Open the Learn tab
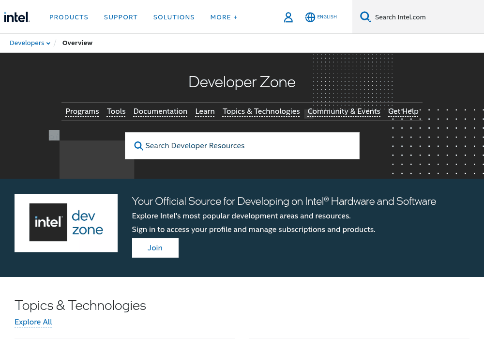This screenshot has height=339, width=484. click(205, 111)
